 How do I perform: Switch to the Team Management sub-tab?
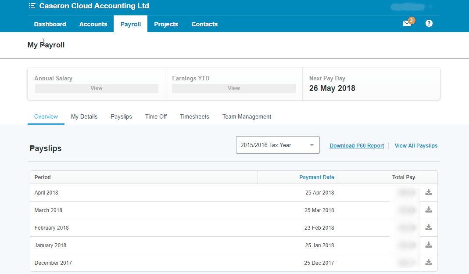point(247,116)
